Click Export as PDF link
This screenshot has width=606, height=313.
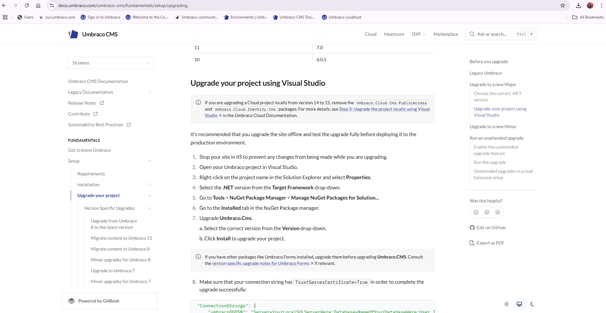[x=490, y=243]
